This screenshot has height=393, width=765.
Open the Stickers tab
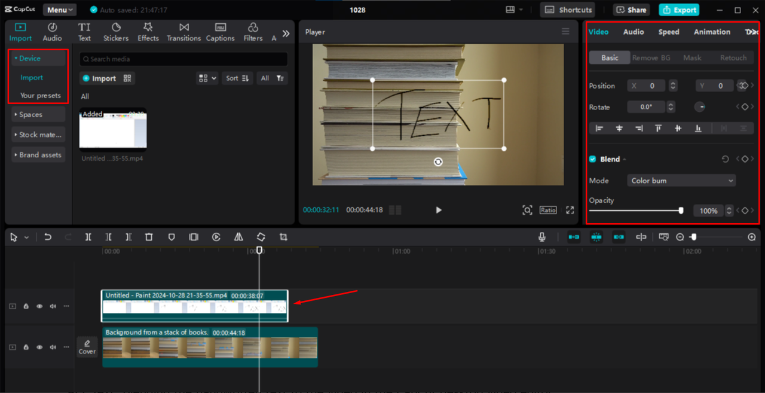coord(116,32)
